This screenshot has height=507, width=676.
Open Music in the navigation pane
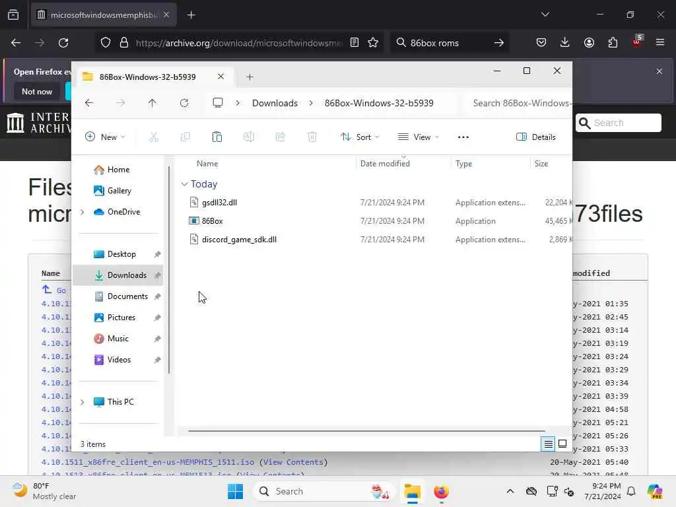pos(118,339)
